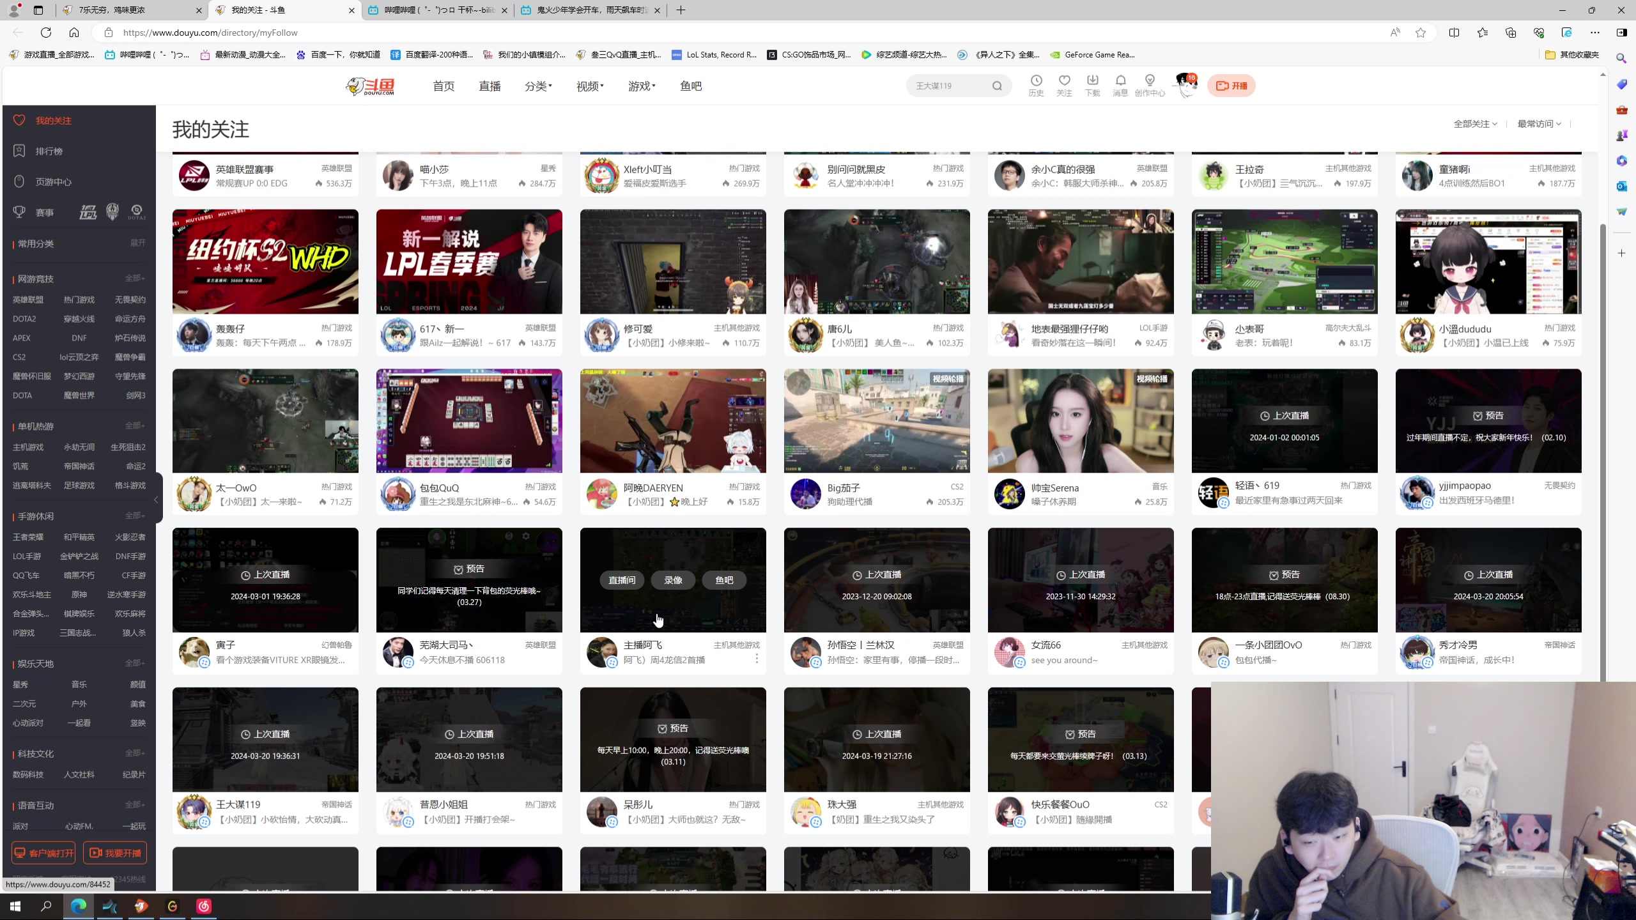Viewport: 1636px width, 920px height.
Task: Click the 消息 bell notification icon
Action: pos(1120,82)
